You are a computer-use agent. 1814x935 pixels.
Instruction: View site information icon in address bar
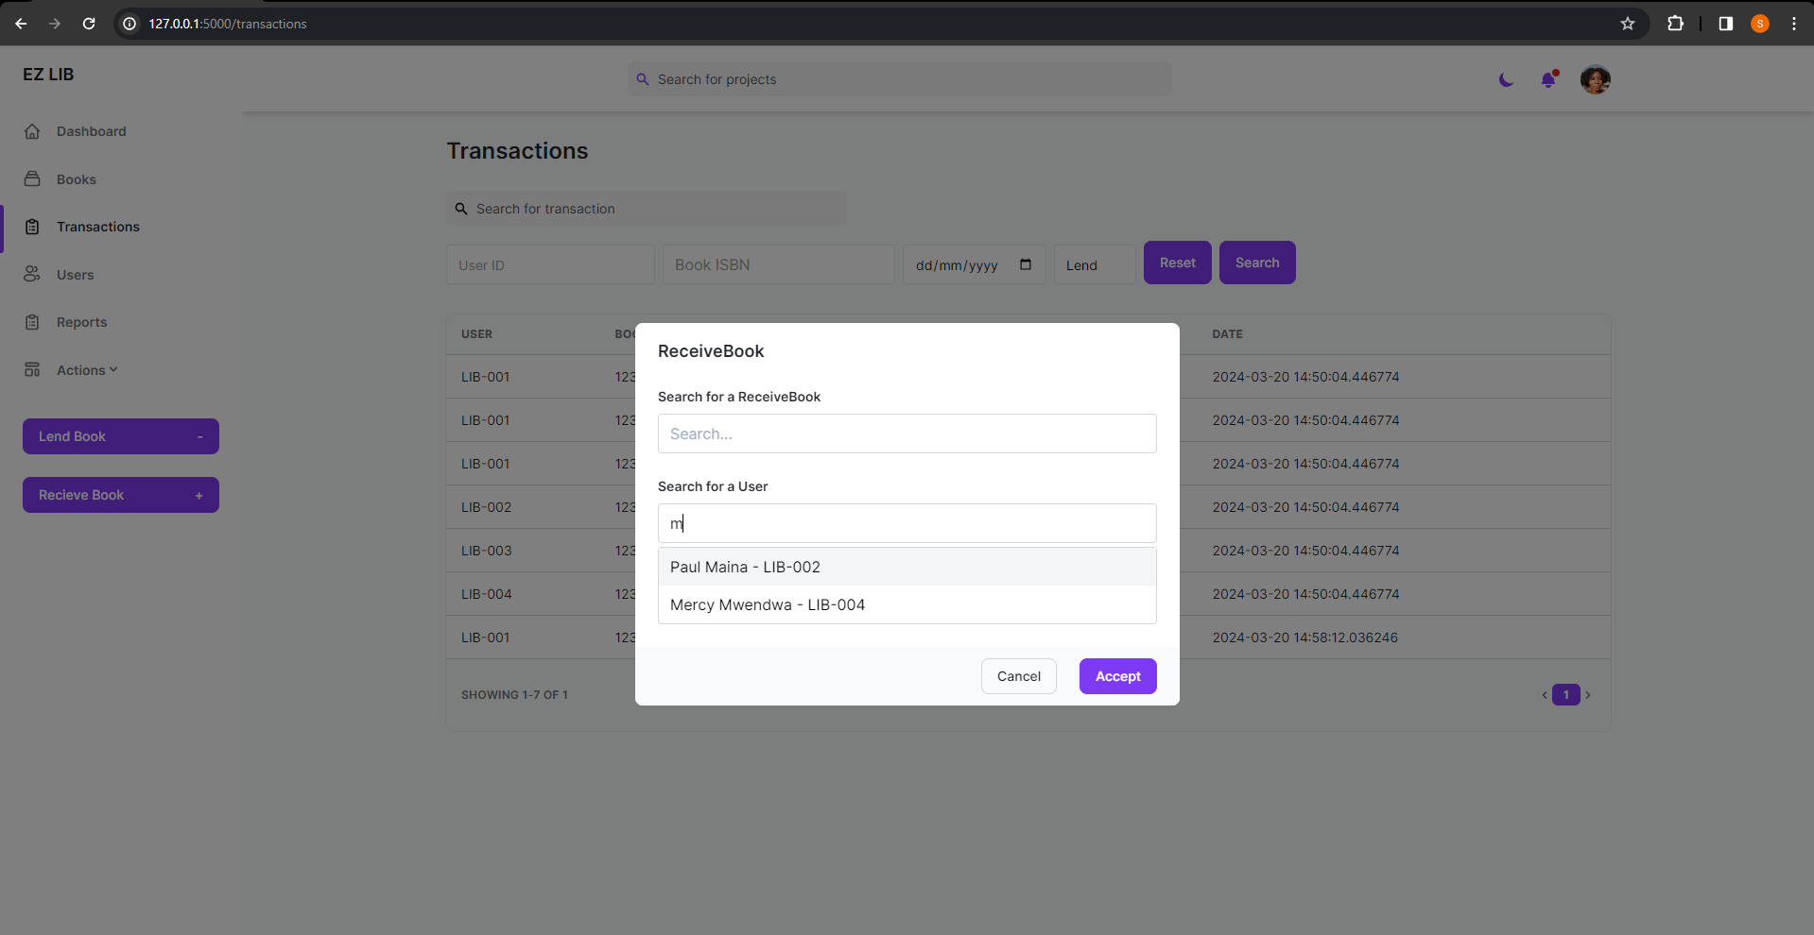(130, 24)
